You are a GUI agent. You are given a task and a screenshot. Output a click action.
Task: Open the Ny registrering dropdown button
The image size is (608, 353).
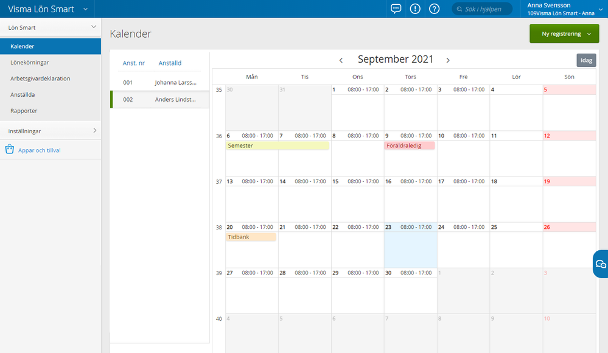click(564, 34)
